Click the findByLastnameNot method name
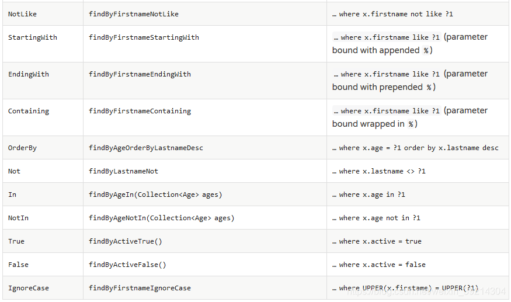Image resolution: width=511 pixels, height=302 pixels. click(x=123, y=171)
